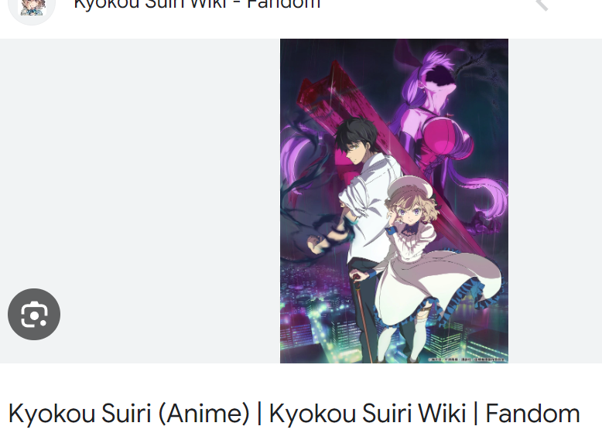Click the Kyokou Suiri Wiki favicon avatar
Viewport: 602px width, 433px height.
(x=32, y=8)
